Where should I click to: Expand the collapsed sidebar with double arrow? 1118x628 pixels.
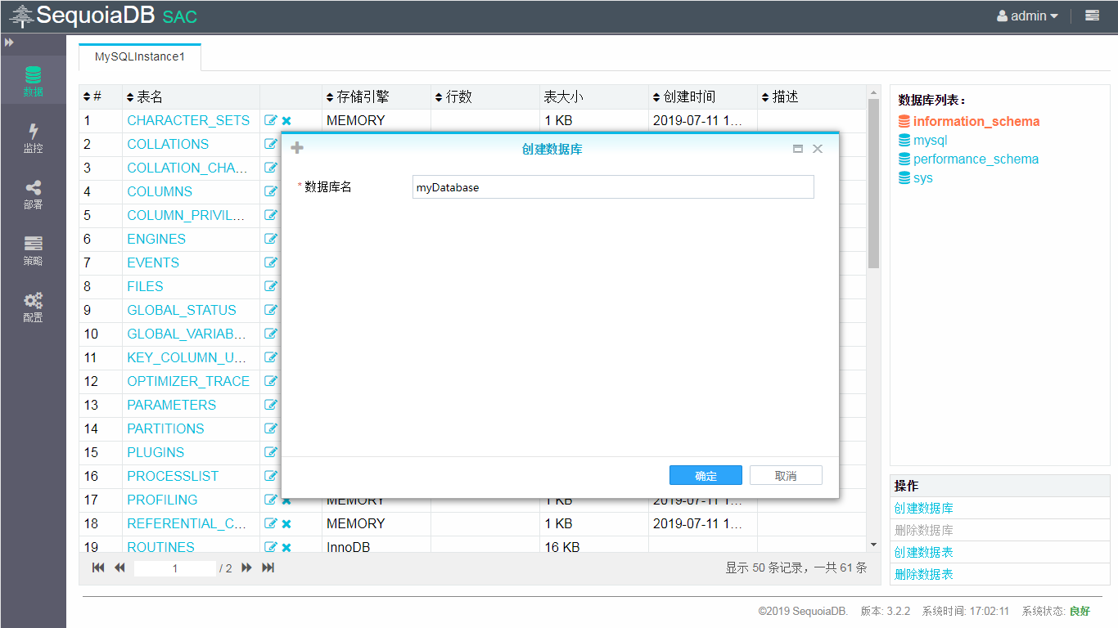[x=9, y=43]
